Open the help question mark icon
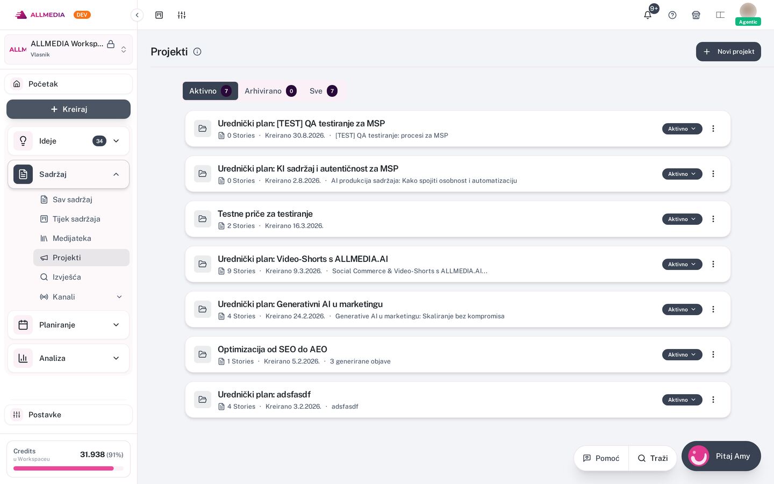Image resolution: width=774 pixels, height=484 pixels. pos(672,15)
